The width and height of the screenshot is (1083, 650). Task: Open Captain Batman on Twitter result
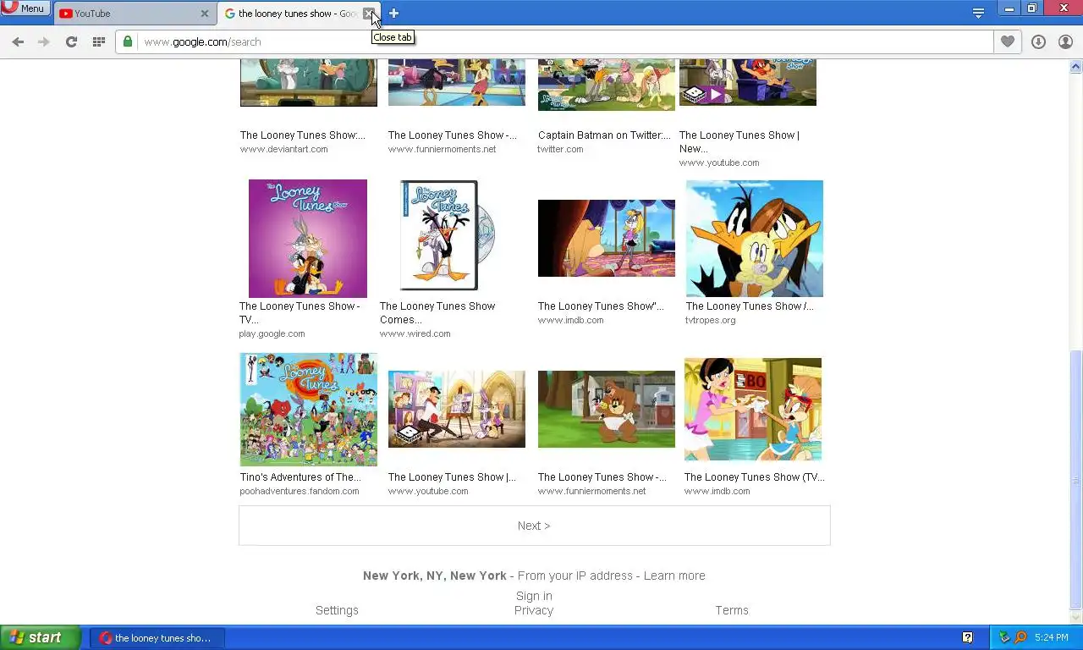603,135
